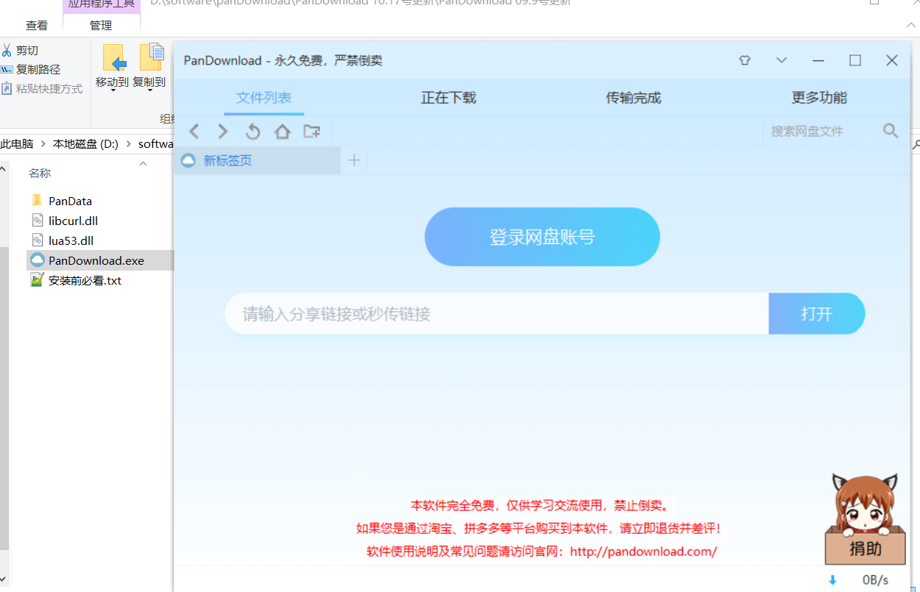Switch to the 传输完成 tab
The image size is (920, 592).
[633, 98]
